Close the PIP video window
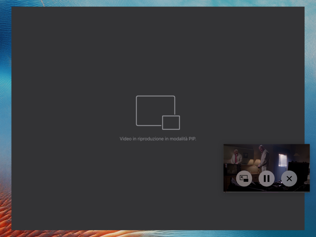This screenshot has width=316, height=237. [x=289, y=178]
